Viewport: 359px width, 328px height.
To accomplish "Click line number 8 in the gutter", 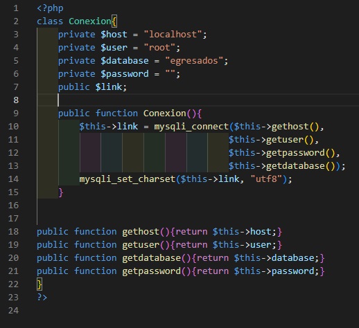I will tap(16, 100).
